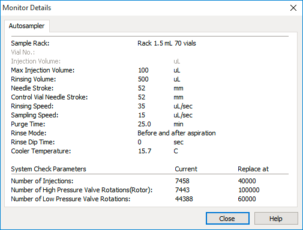Click the greyed 'Injection Volume:' label
Image resolution: width=303 pixels, height=230 pixels.
(36, 61)
